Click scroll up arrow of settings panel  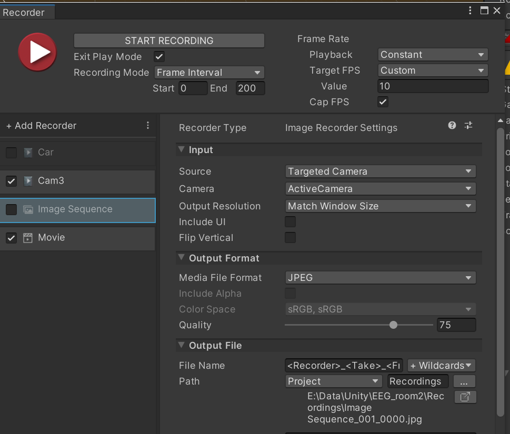[x=500, y=120]
